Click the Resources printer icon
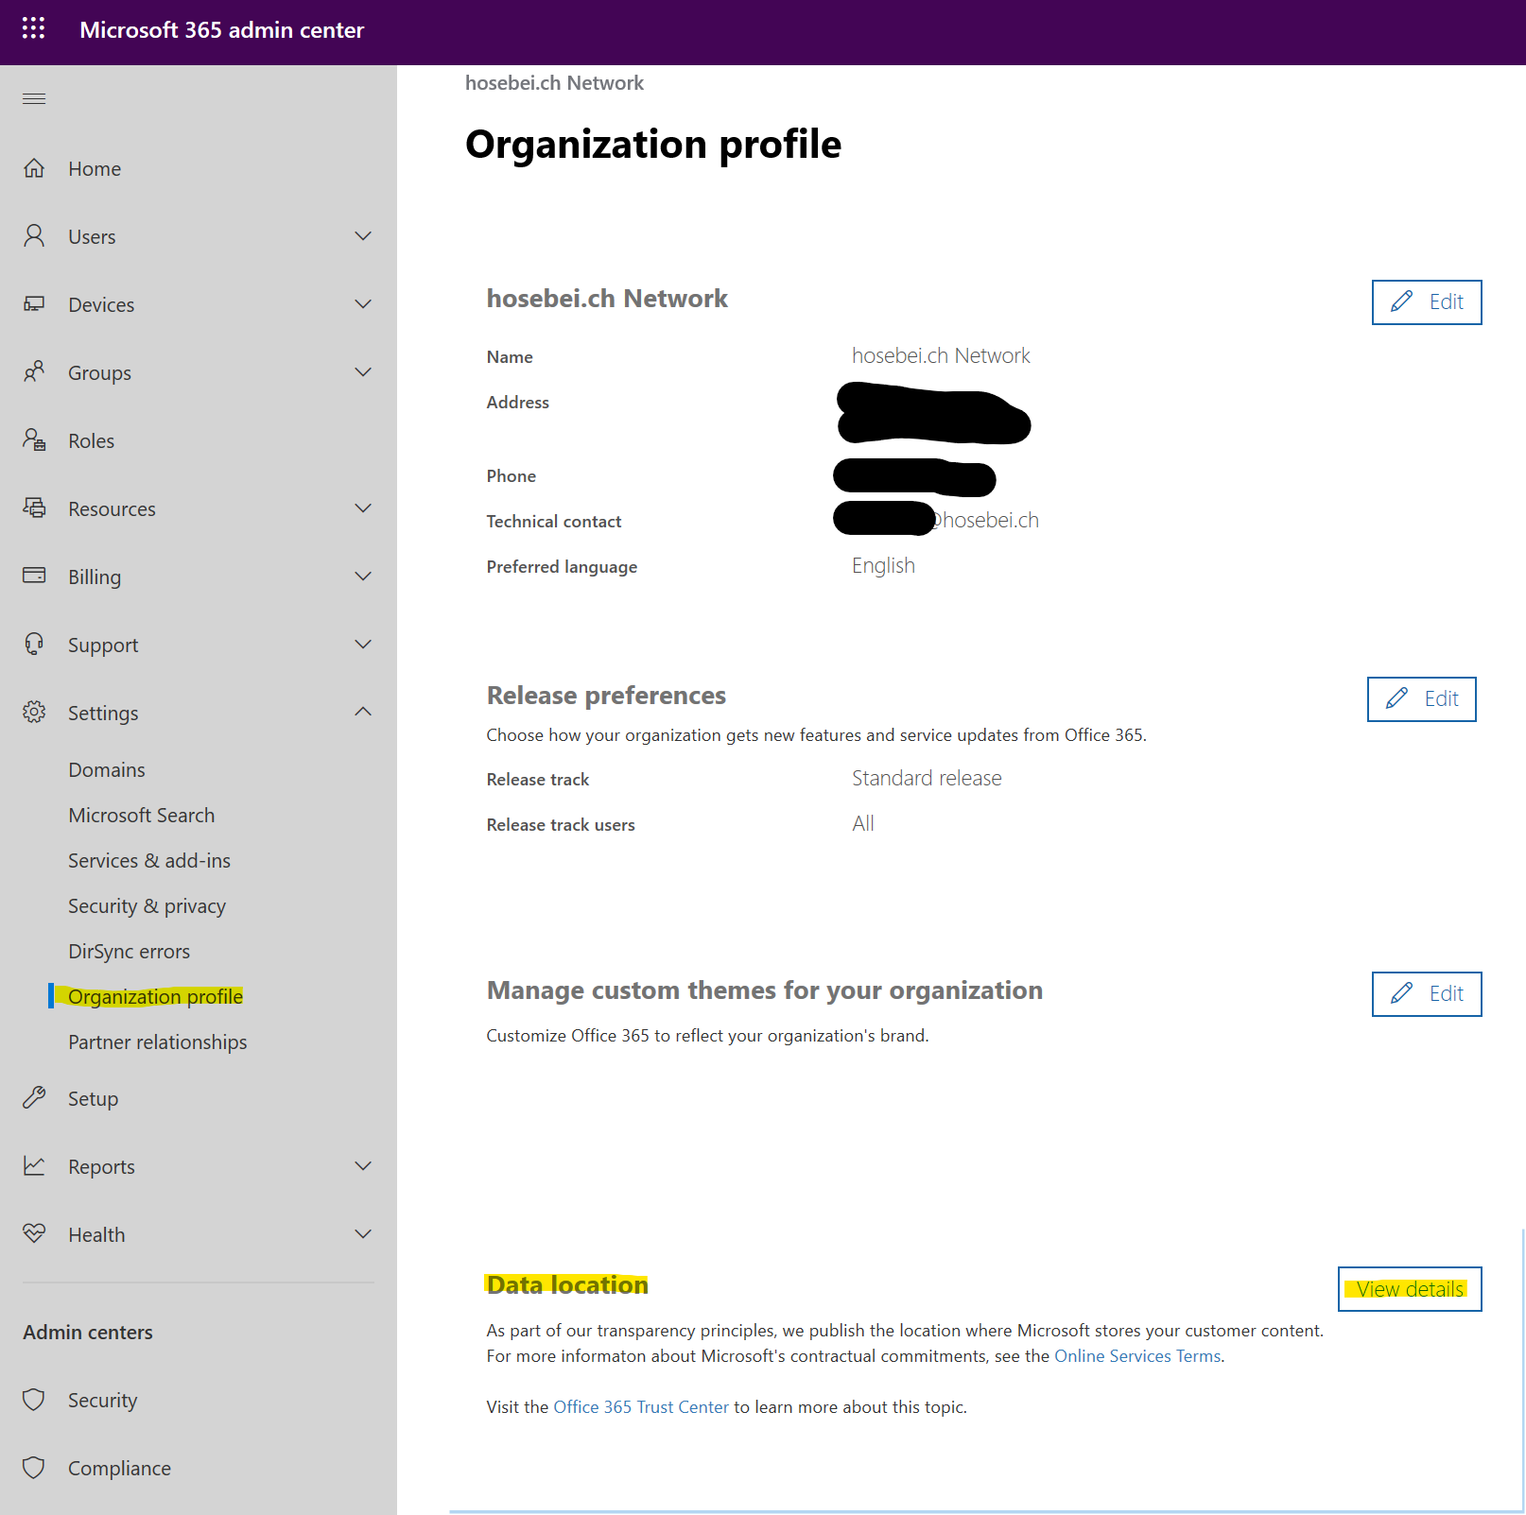 [34, 508]
